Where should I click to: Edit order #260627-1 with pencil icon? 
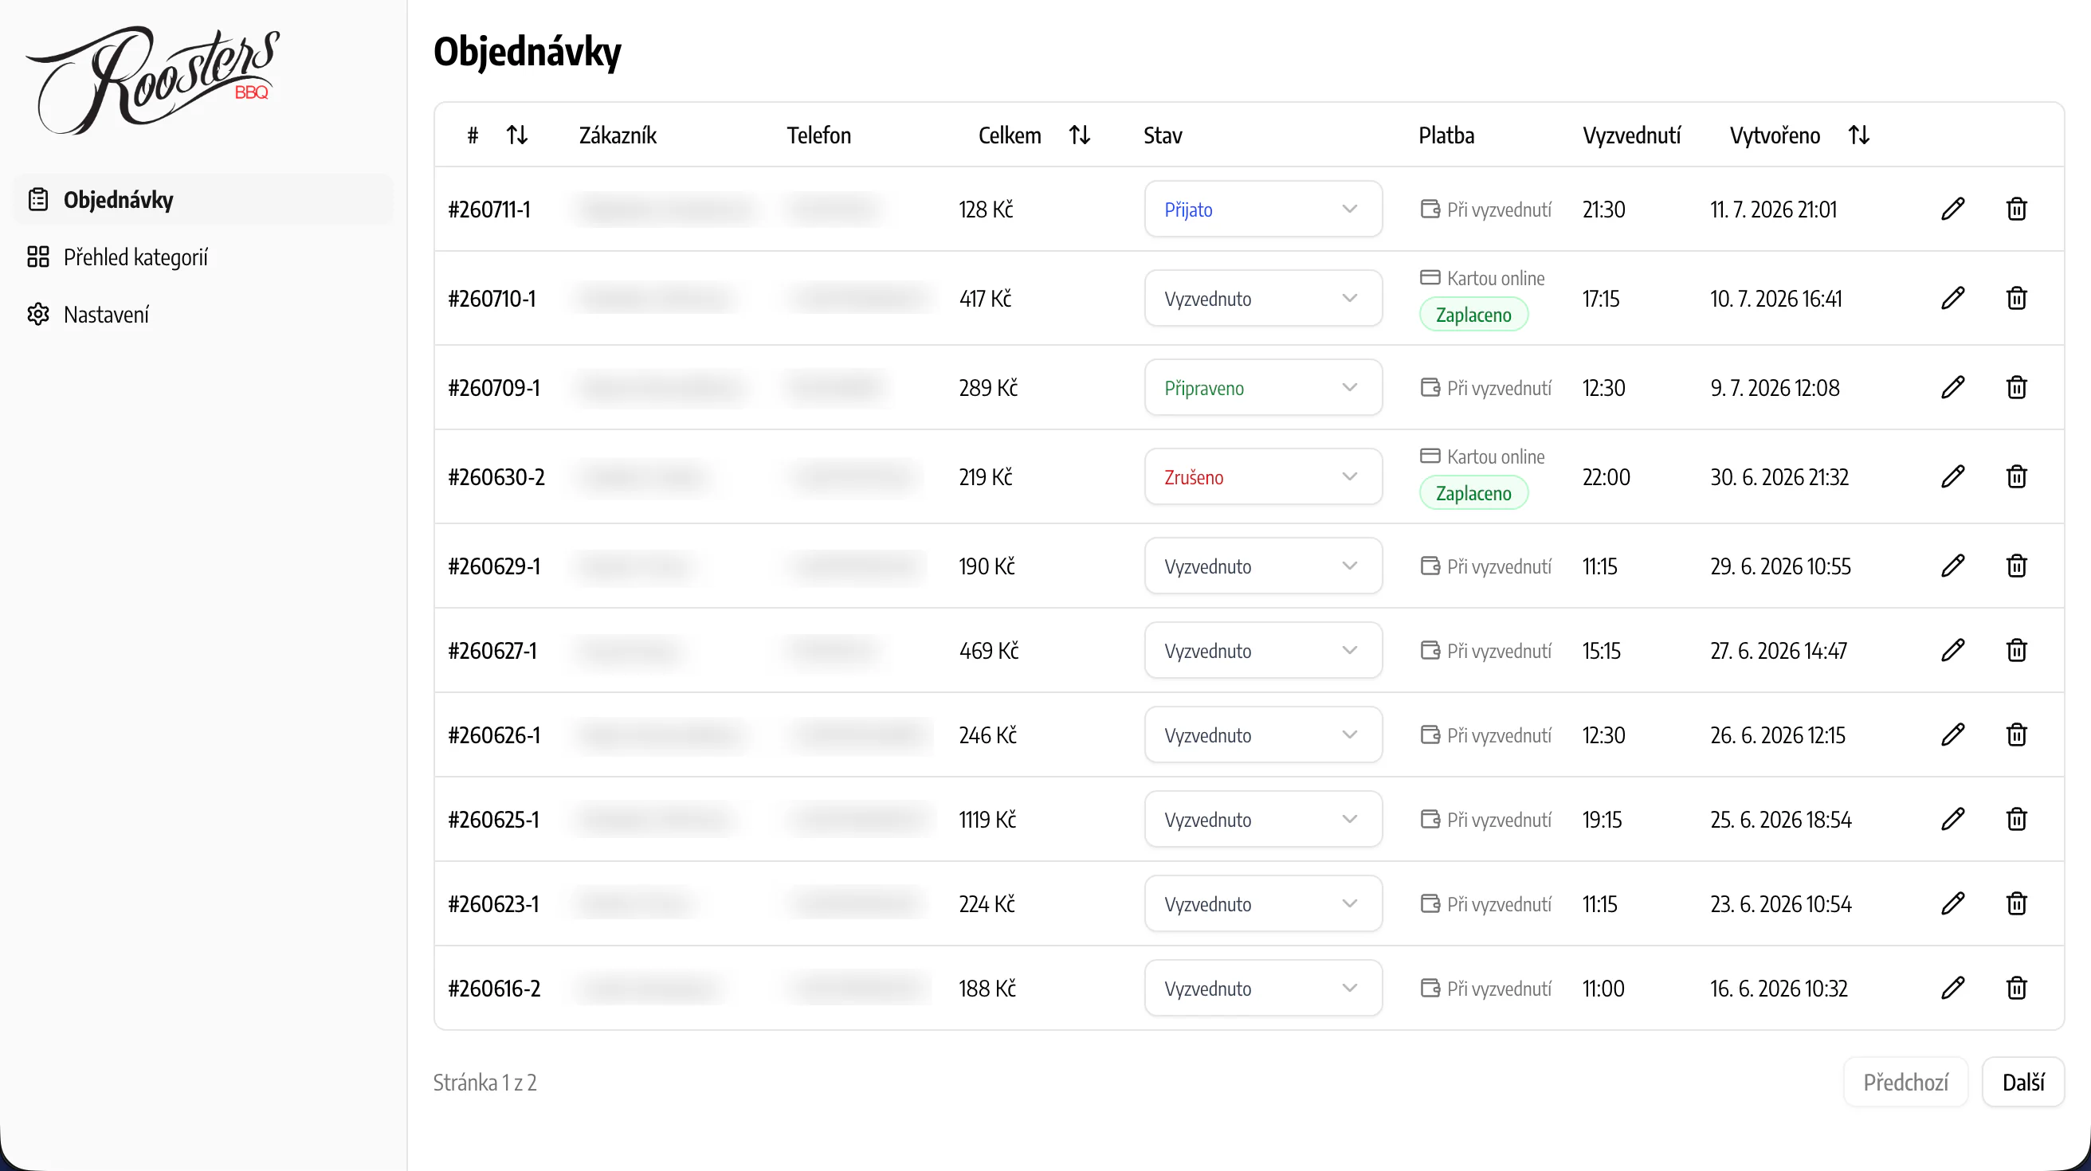(x=1953, y=650)
